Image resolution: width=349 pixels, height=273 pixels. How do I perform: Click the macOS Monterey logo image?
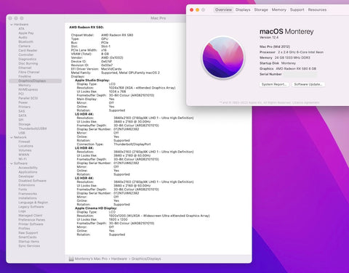tap(223, 57)
